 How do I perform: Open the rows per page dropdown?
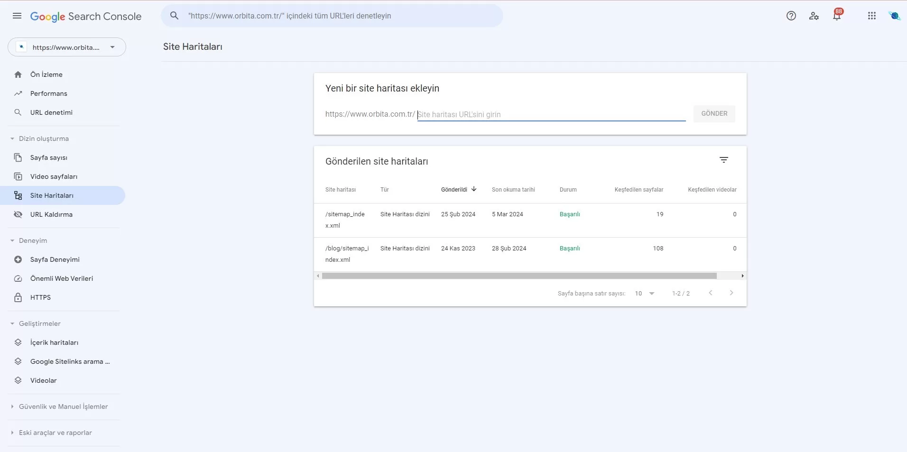point(645,294)
